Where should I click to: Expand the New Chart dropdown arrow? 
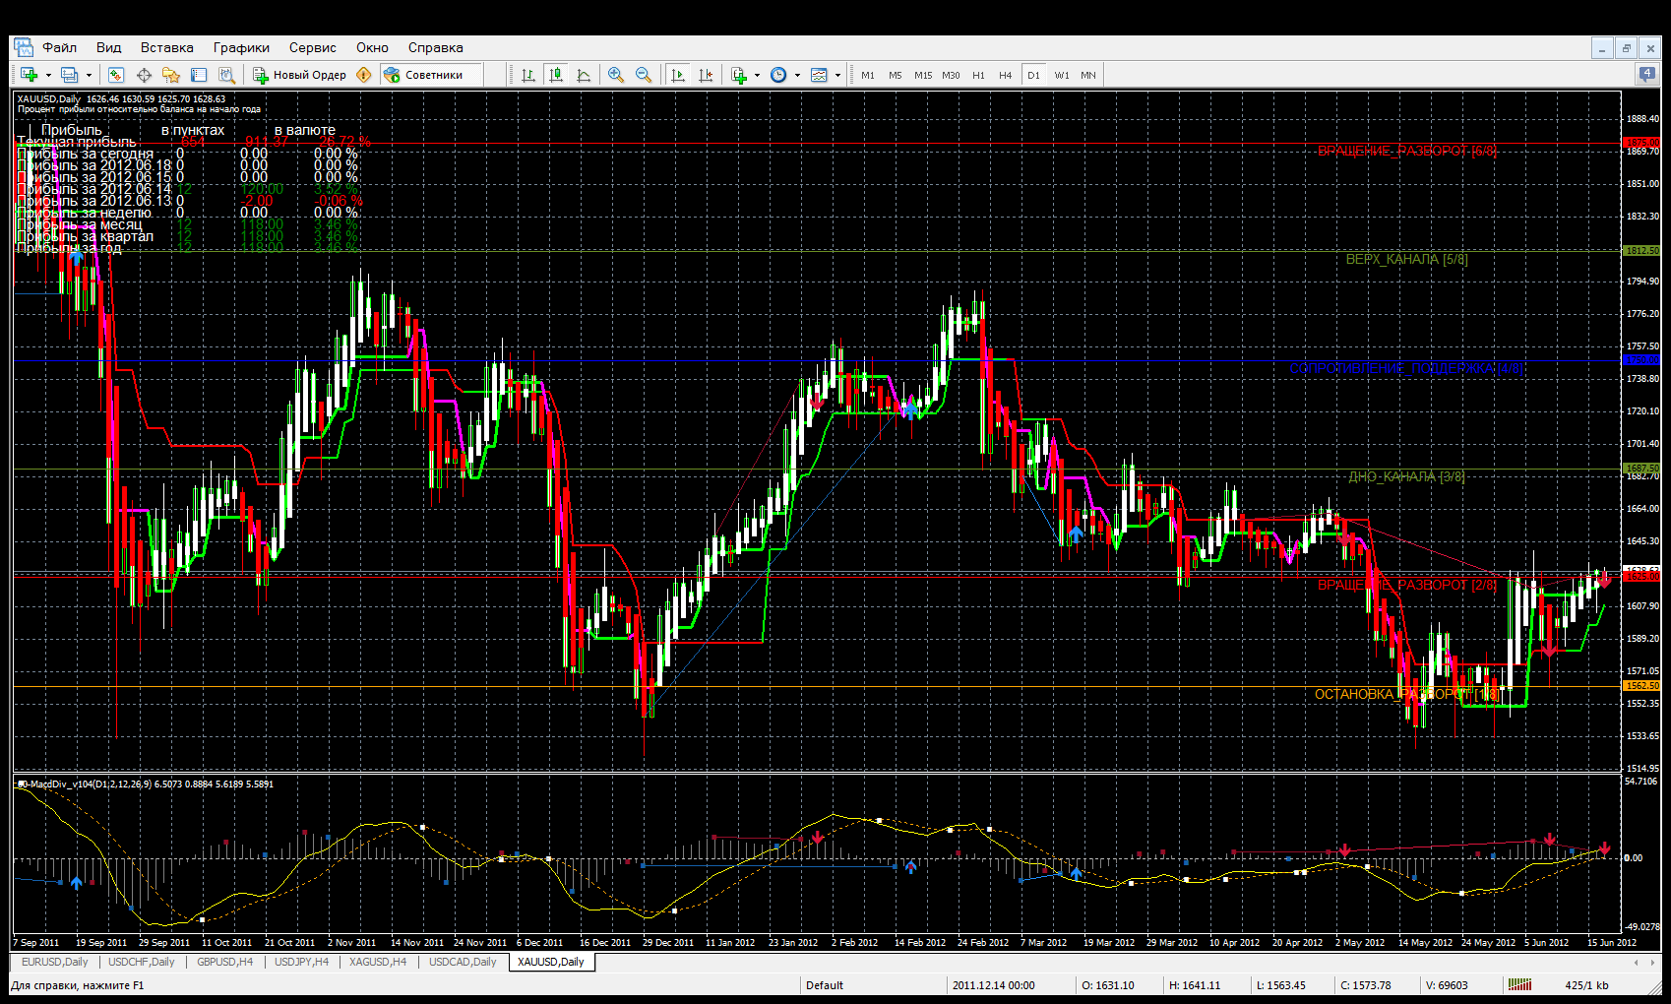pyautogui.click(x=48, y=75)
